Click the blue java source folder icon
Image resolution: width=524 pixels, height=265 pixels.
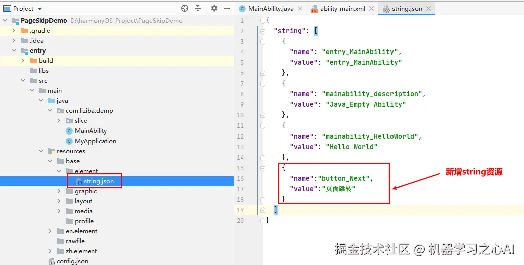51,100
